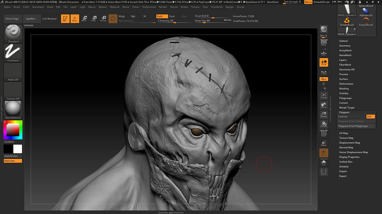Select the EraserBrush tool
Viewport: 382px width, 214px height.
point(366,22)
